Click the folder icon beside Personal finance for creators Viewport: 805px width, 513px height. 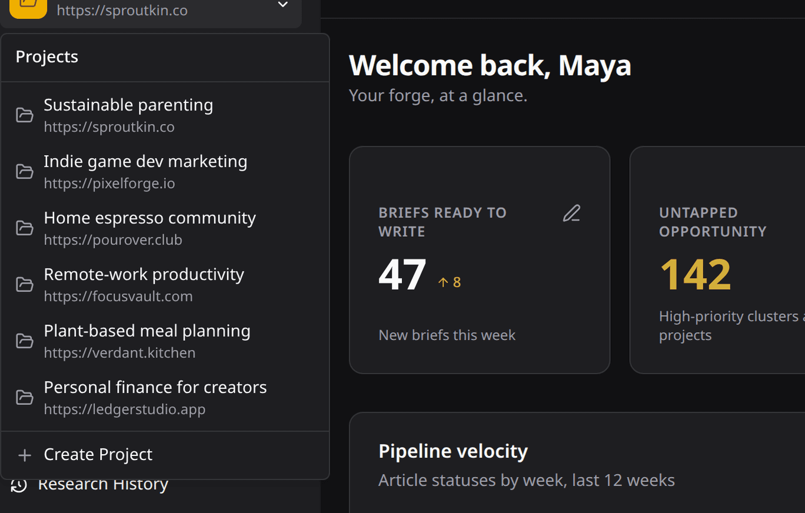(x=24, y=397)
